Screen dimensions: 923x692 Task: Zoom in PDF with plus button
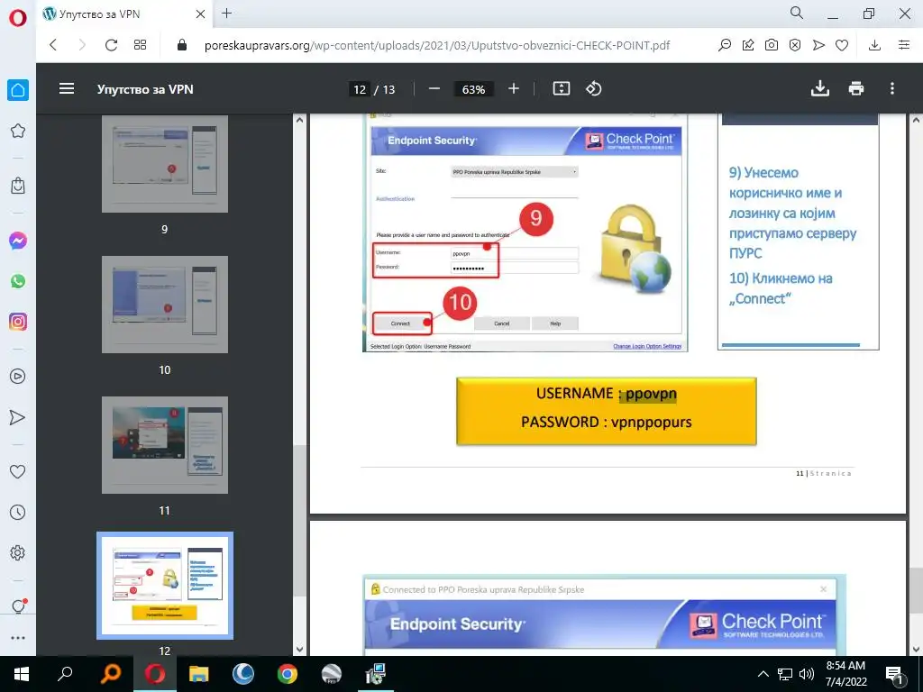pyautogui.click(x=513, y=89)
